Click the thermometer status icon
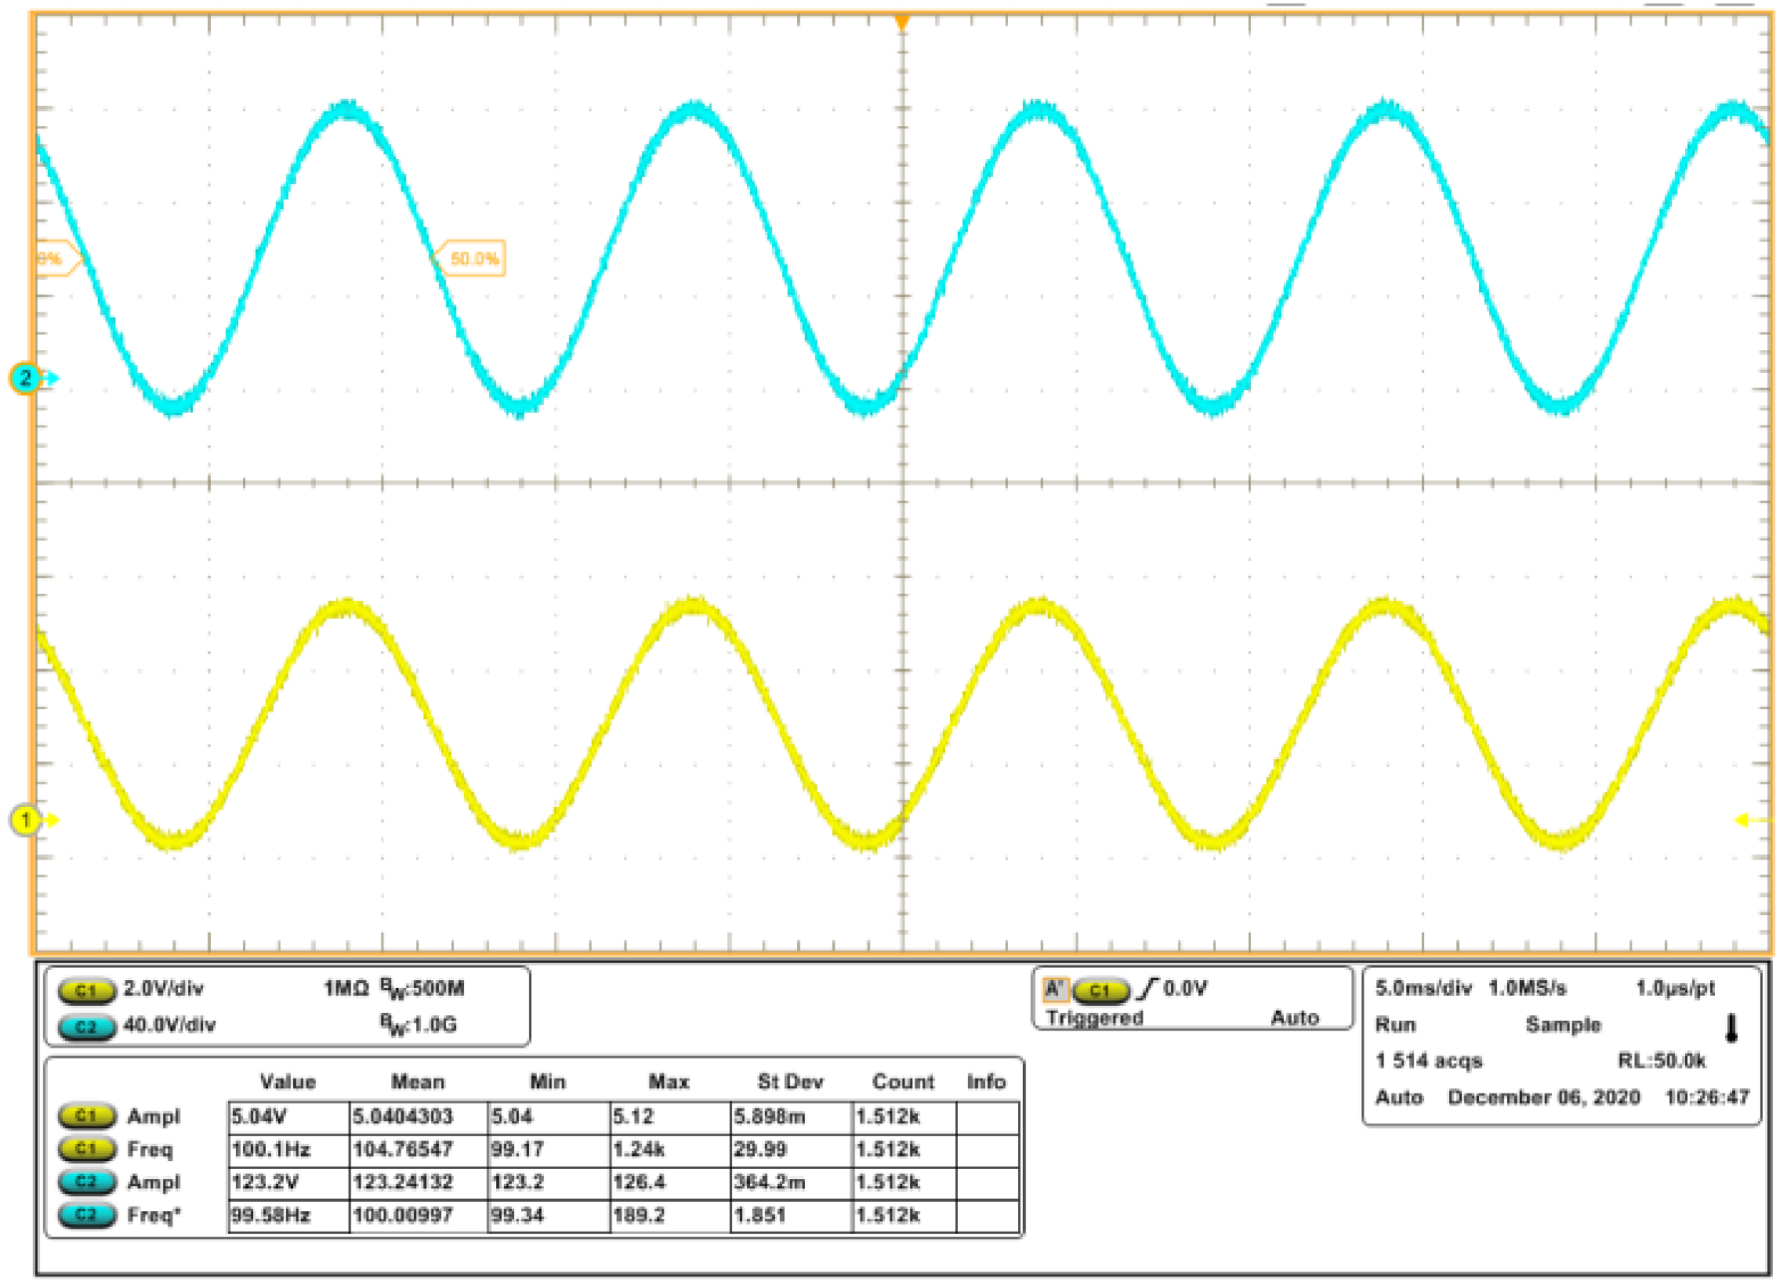 (1731, 1028)
